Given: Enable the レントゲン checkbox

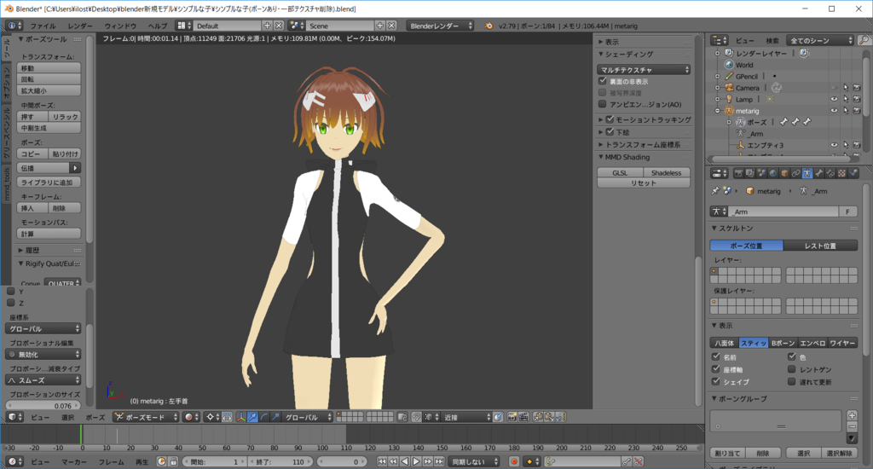Looking at the screenshot, I should click(792, 368).
